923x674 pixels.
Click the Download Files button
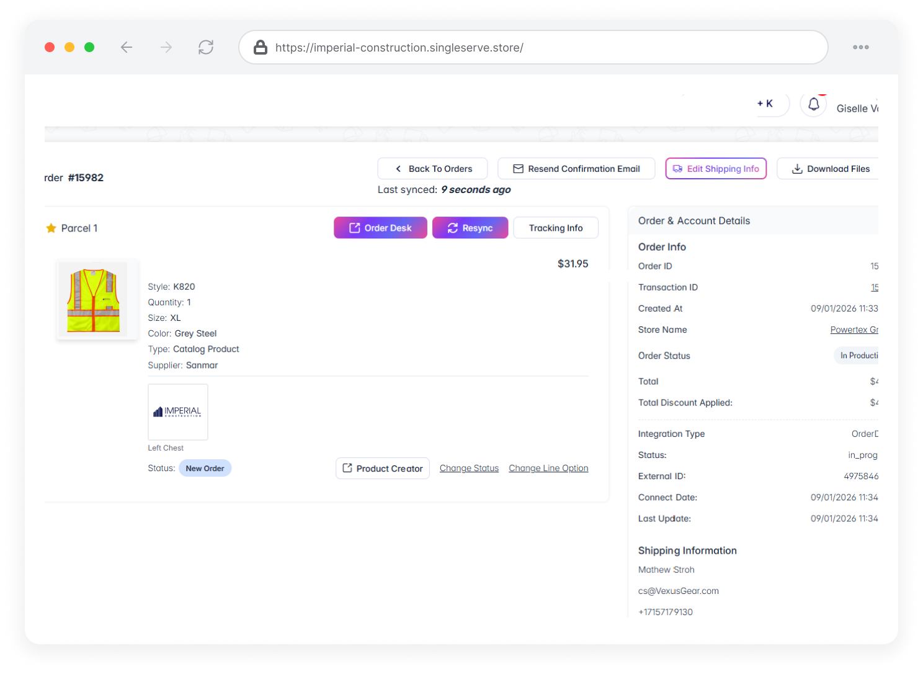827,169
